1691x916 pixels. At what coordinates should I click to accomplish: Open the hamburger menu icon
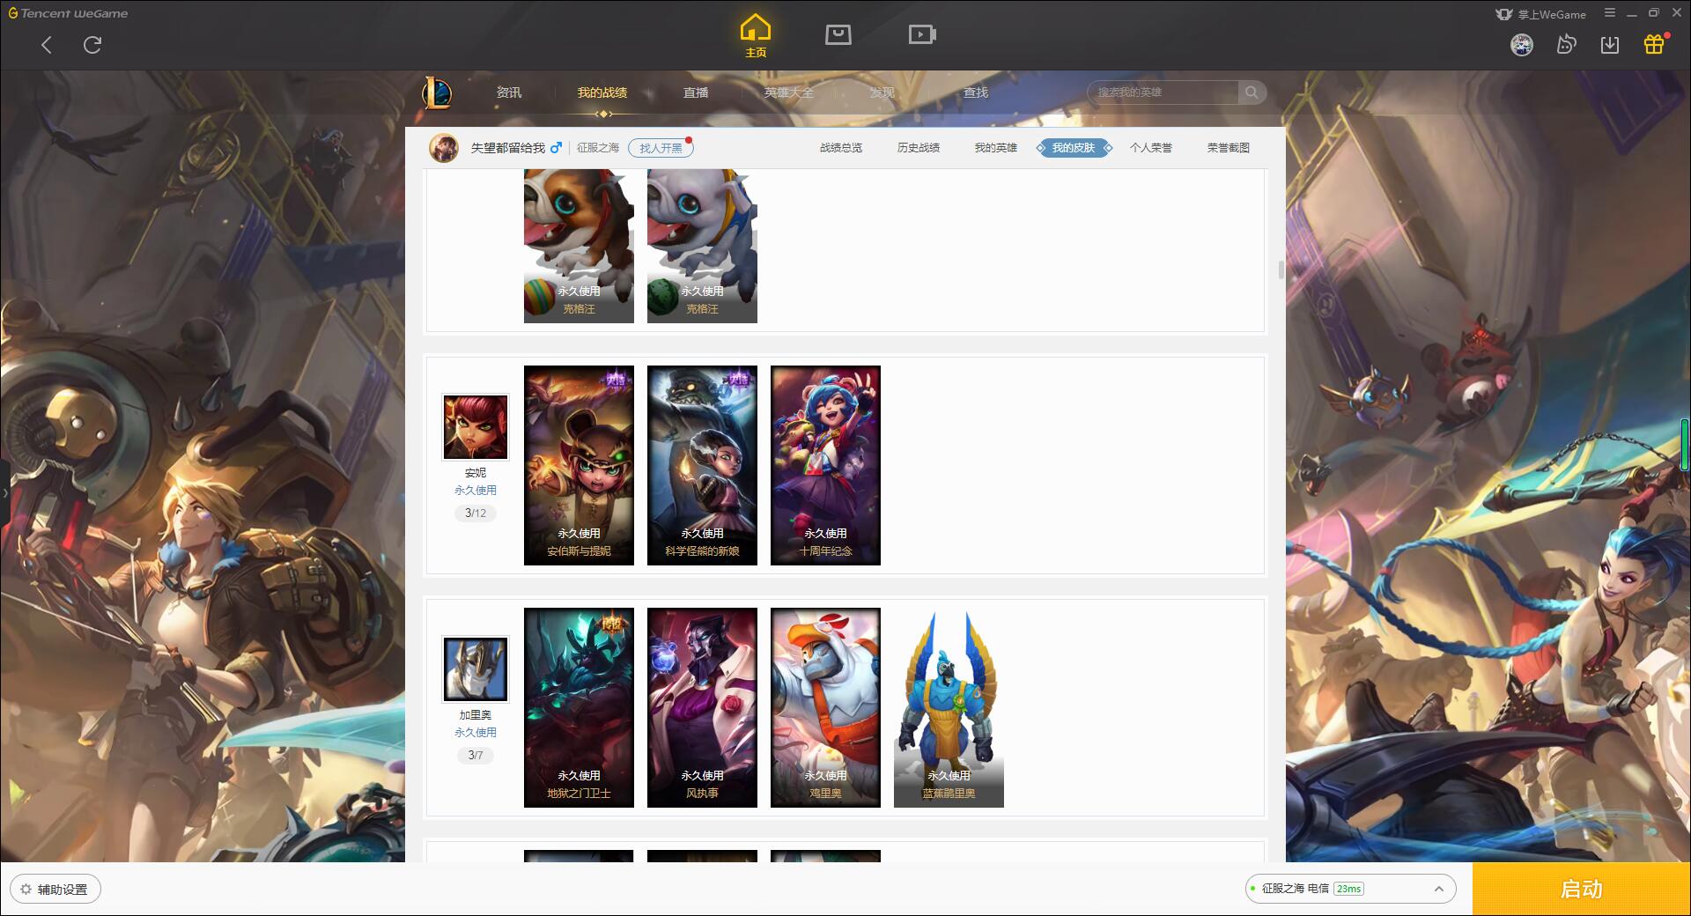[x=1610, y=13]
